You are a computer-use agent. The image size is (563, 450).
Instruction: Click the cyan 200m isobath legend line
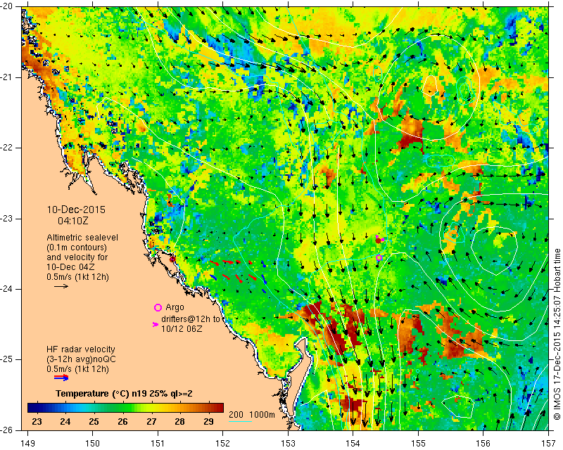tap(240, 421)
